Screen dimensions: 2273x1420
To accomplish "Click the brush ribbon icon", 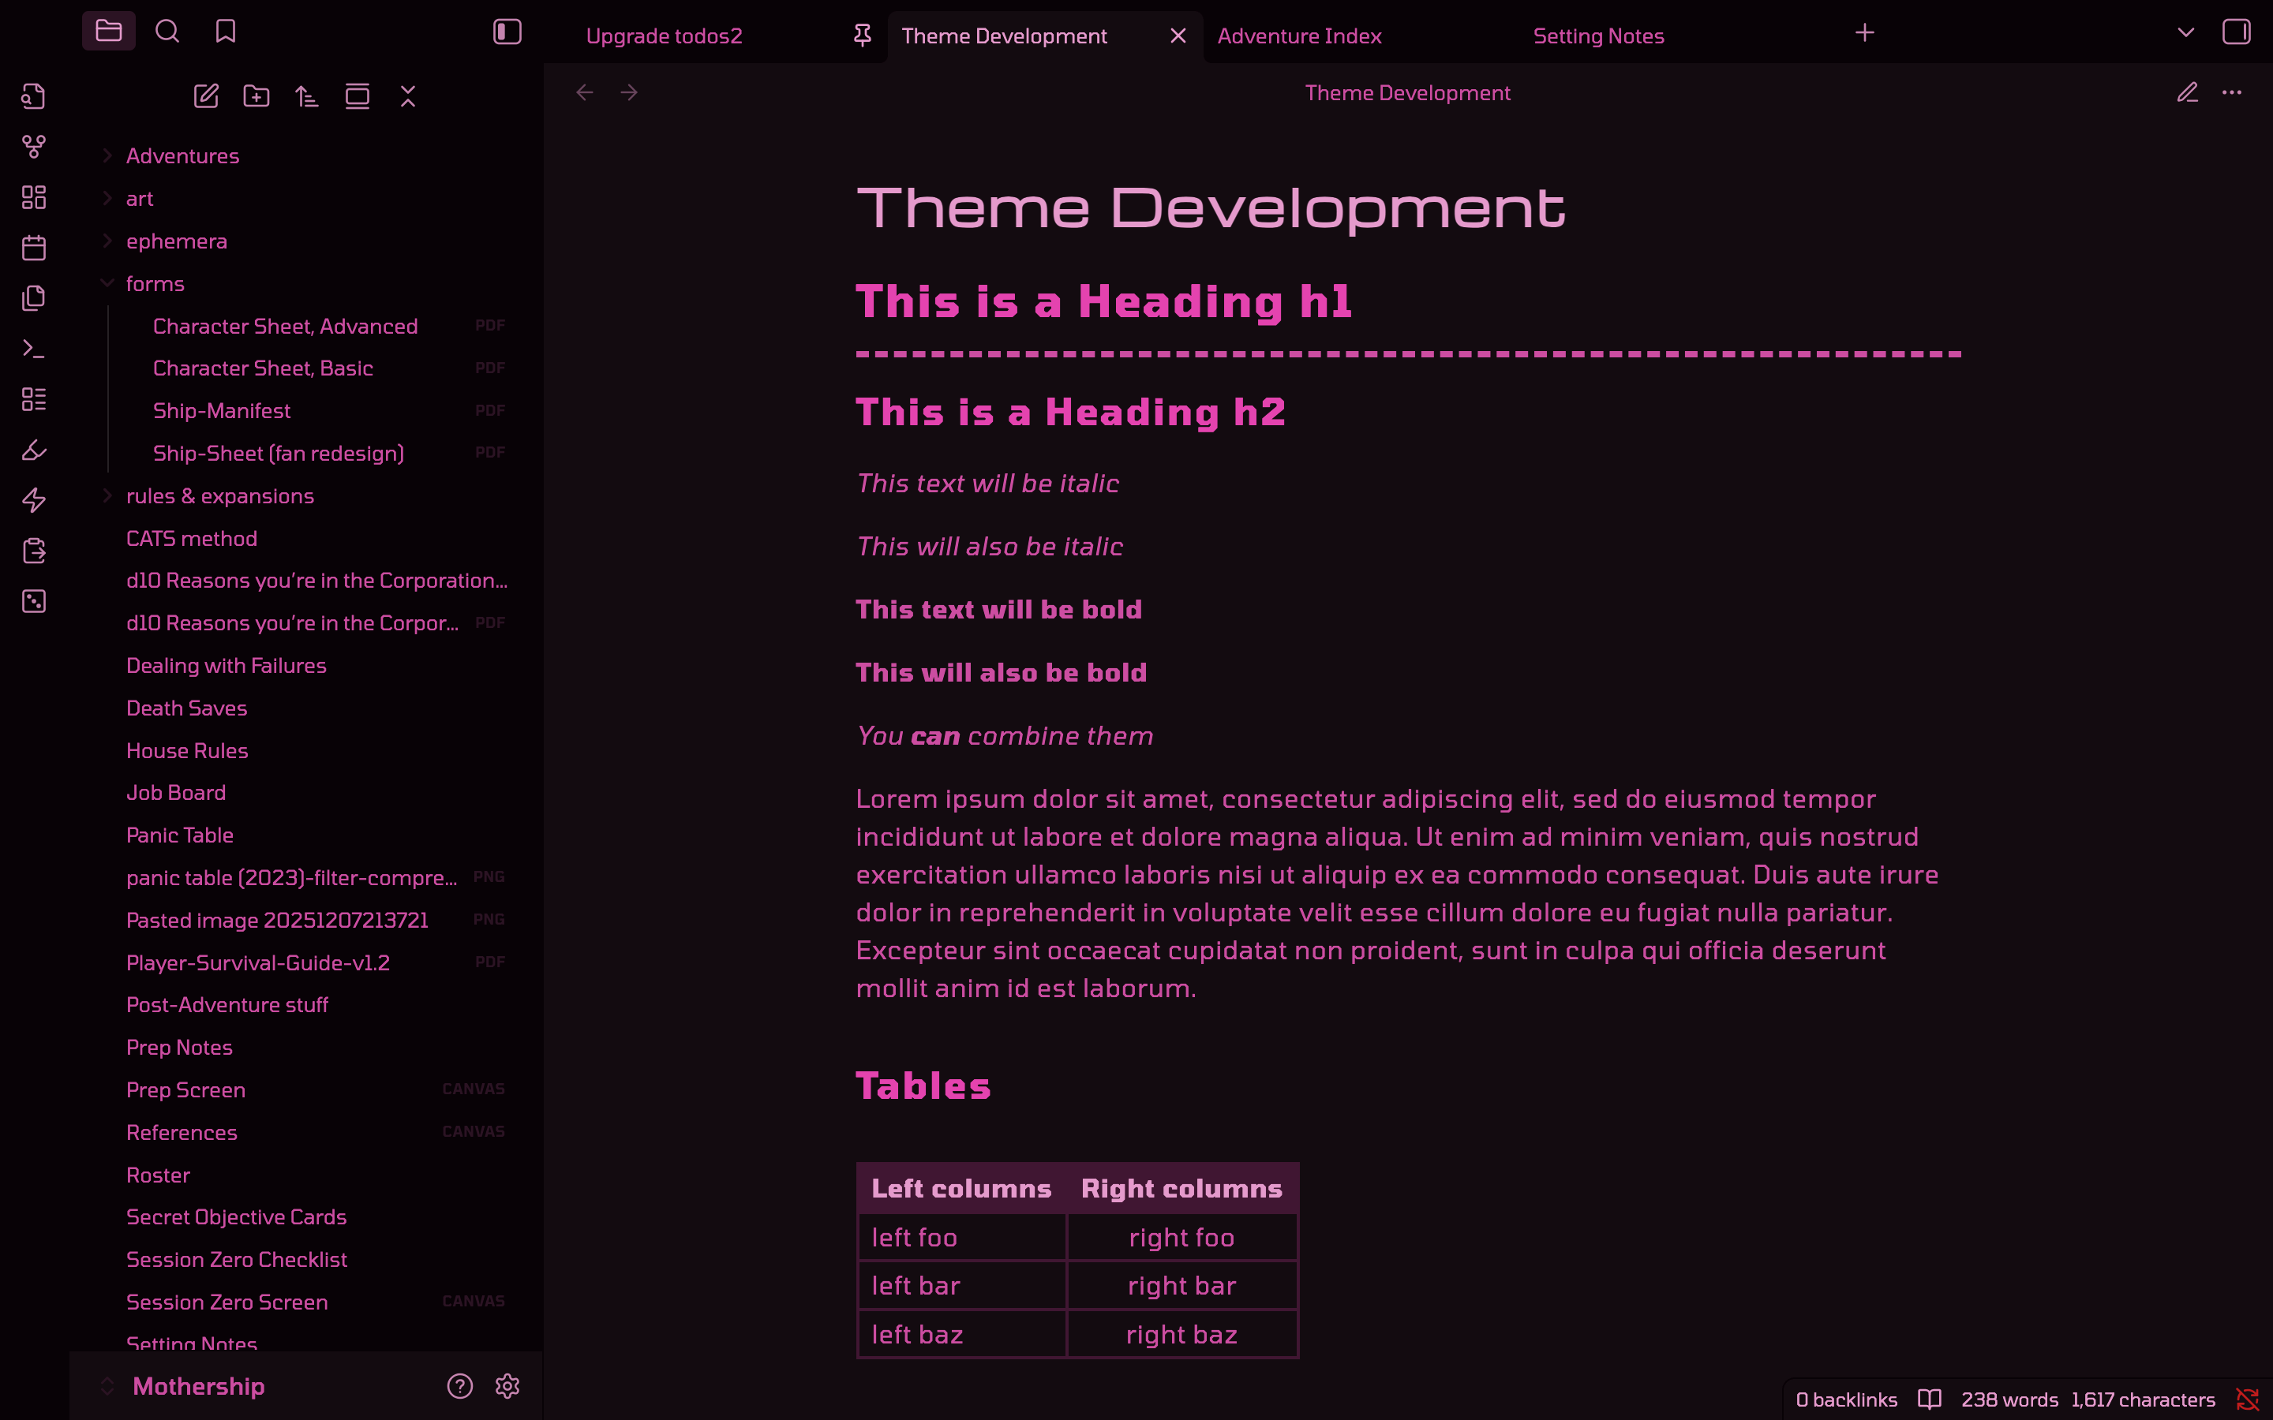I will coord(34,450).
